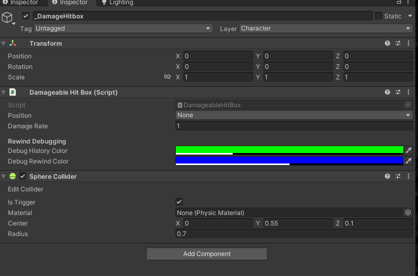Open the Debug Rewind Color blue swatch
This screenshot has width=418, height=276.
pyautogui.click(x=289, y=161)
